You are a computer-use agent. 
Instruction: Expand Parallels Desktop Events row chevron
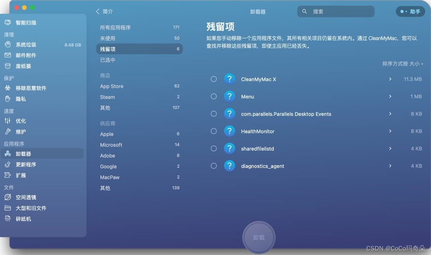tap(390, 114)
